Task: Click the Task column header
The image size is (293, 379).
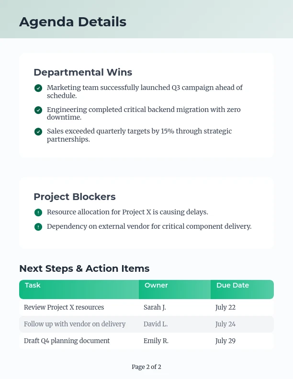Action: 33,286
